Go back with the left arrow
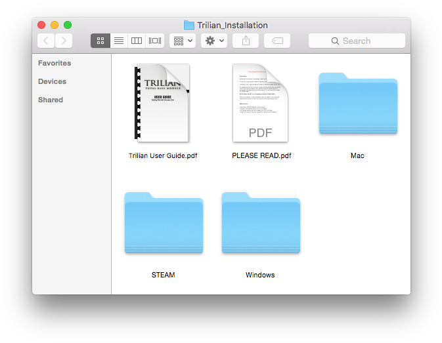This screenshot has width=442, height=343. click(46, 41)
